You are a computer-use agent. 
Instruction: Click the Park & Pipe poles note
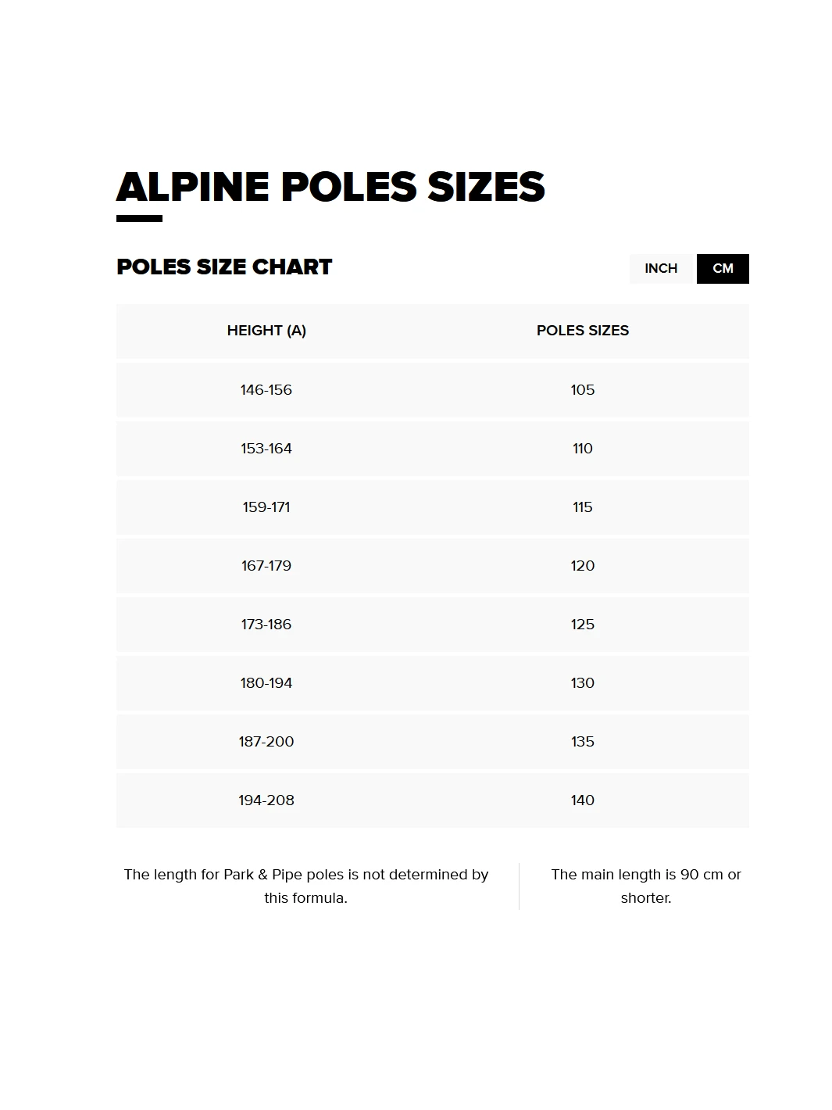tap(306, 886)
